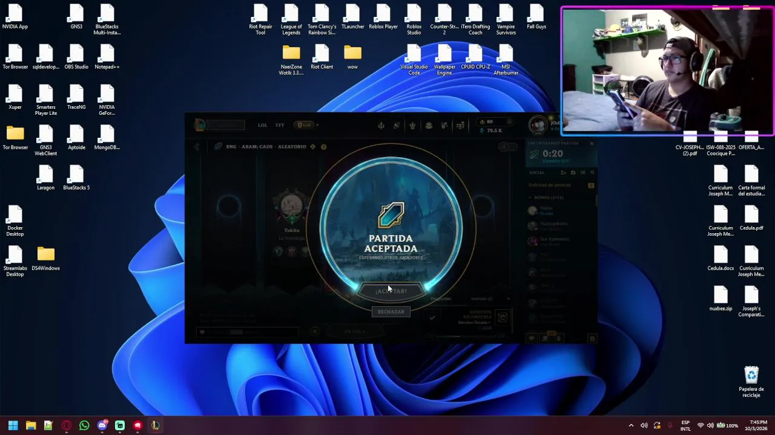Screen dimensions: 775x435
Task: Select friend Yukita in the friends list
Action: (x=560, y=210)
